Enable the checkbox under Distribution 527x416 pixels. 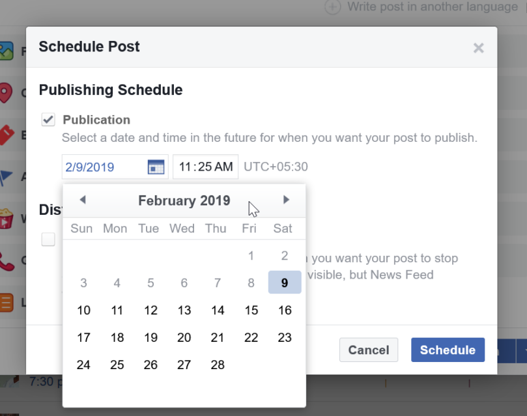coord(48,239)
